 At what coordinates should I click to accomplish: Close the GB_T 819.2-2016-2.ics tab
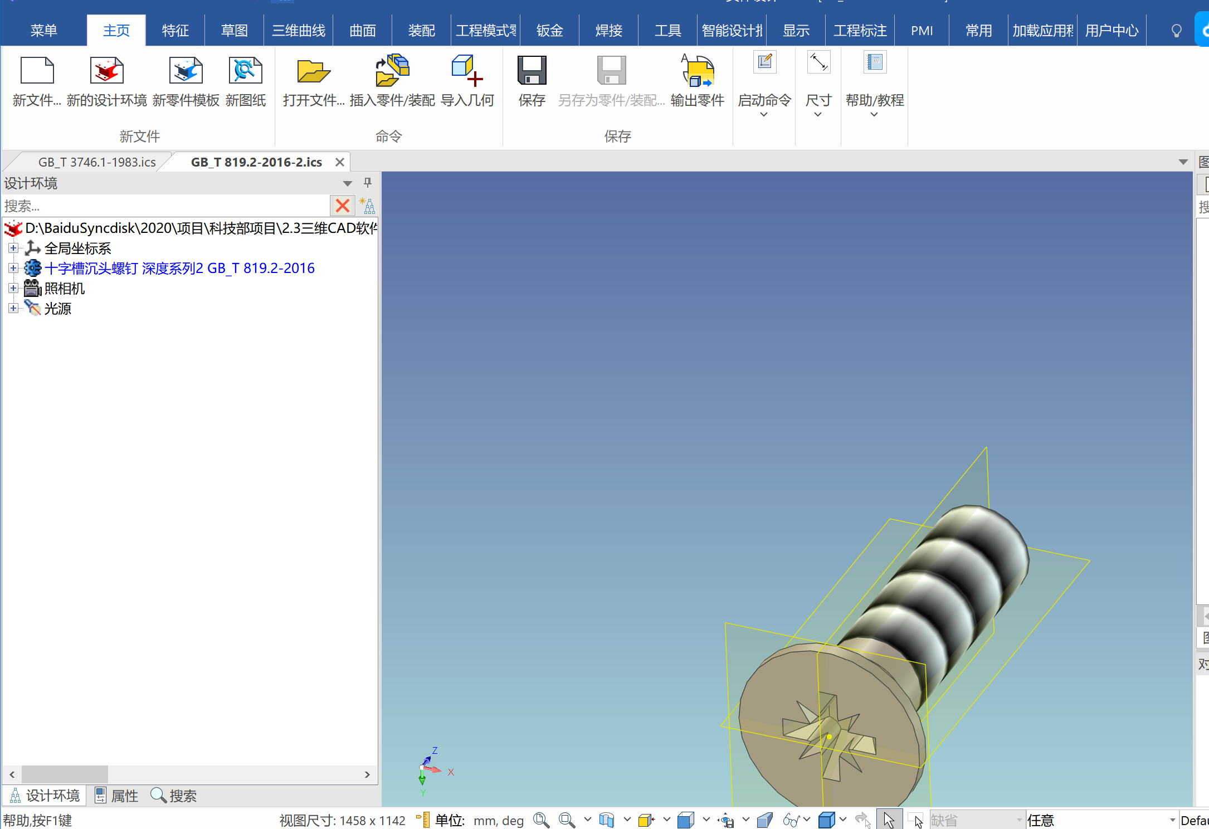pyautogui.click(x=340, y=162)
